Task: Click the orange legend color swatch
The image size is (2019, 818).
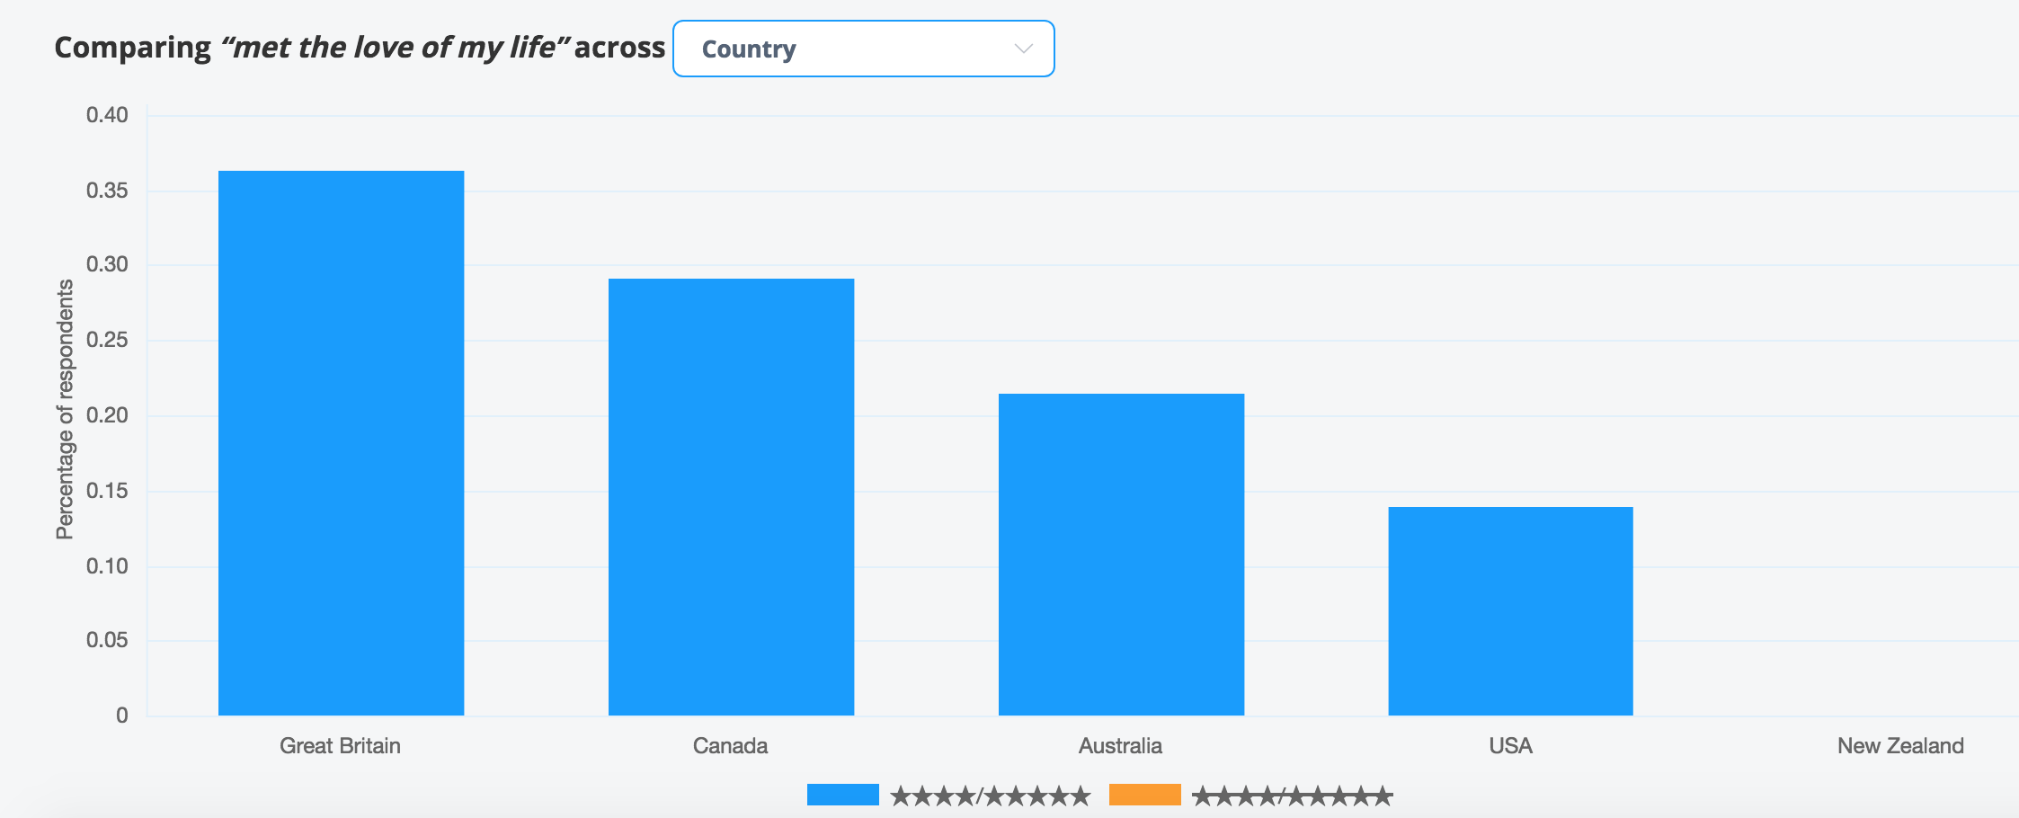Action: point(1145,795)
